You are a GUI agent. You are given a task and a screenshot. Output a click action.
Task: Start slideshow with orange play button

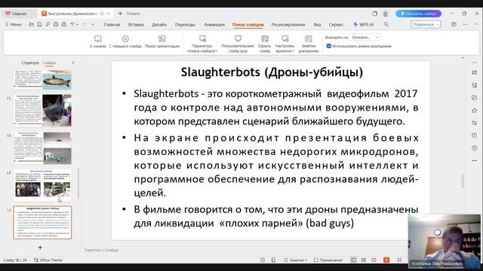point(386,260)
